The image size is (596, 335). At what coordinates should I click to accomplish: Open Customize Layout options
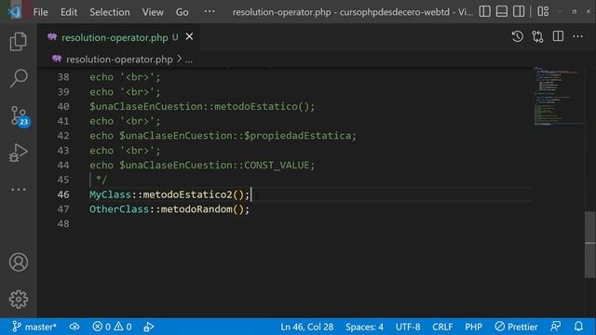(x=543, y=12)
